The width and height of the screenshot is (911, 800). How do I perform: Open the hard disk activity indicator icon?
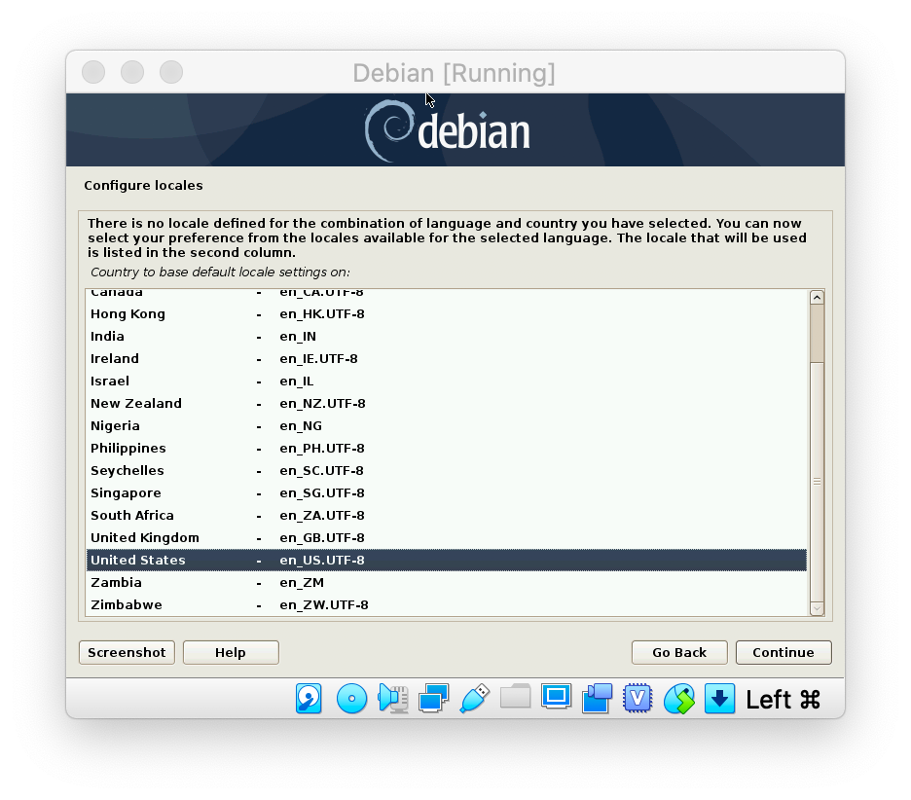point(309,698)
